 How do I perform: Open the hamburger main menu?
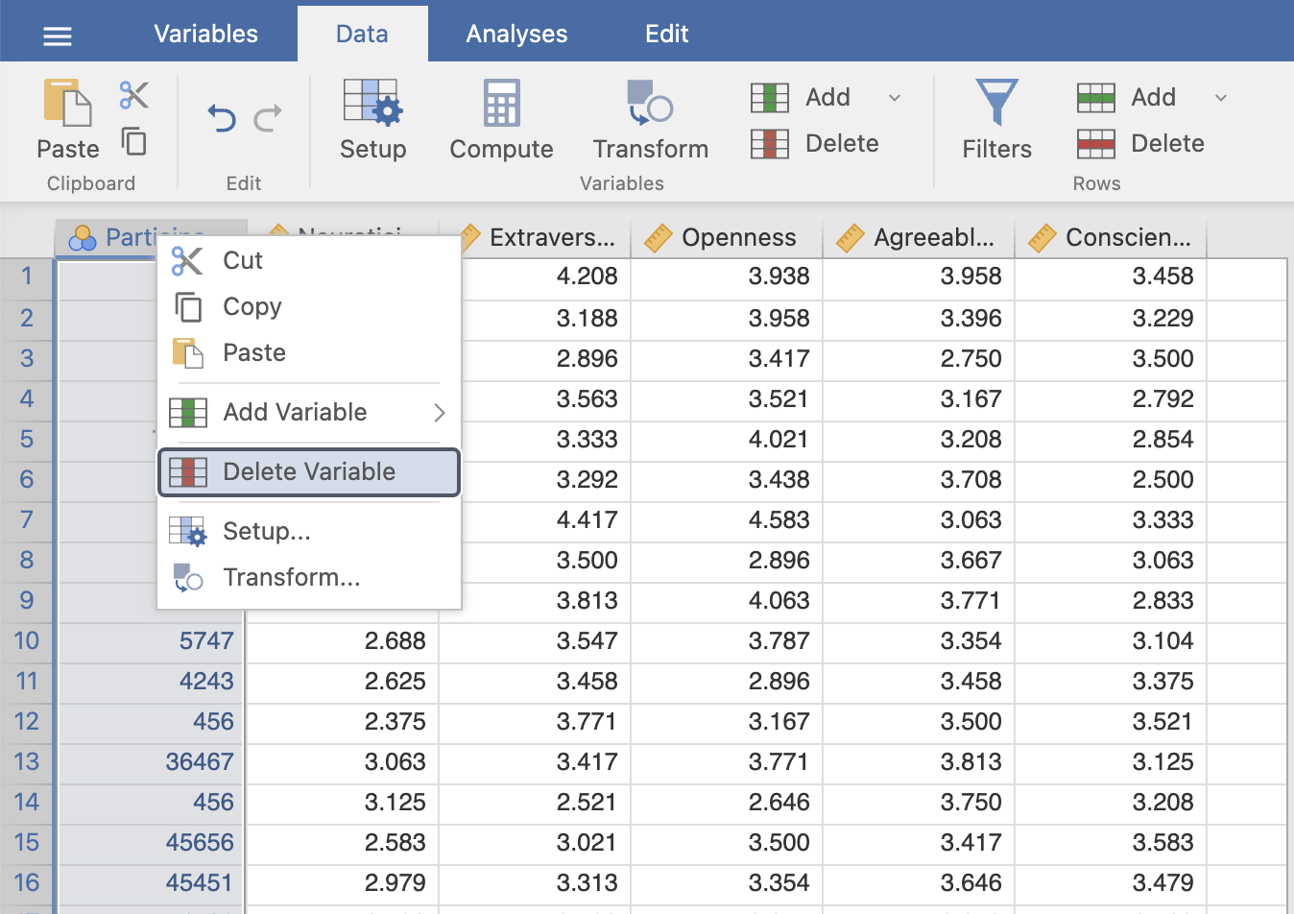[58, 36]
